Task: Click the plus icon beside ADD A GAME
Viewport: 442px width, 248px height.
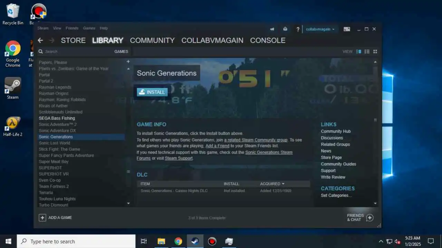Action: (42, 218)
